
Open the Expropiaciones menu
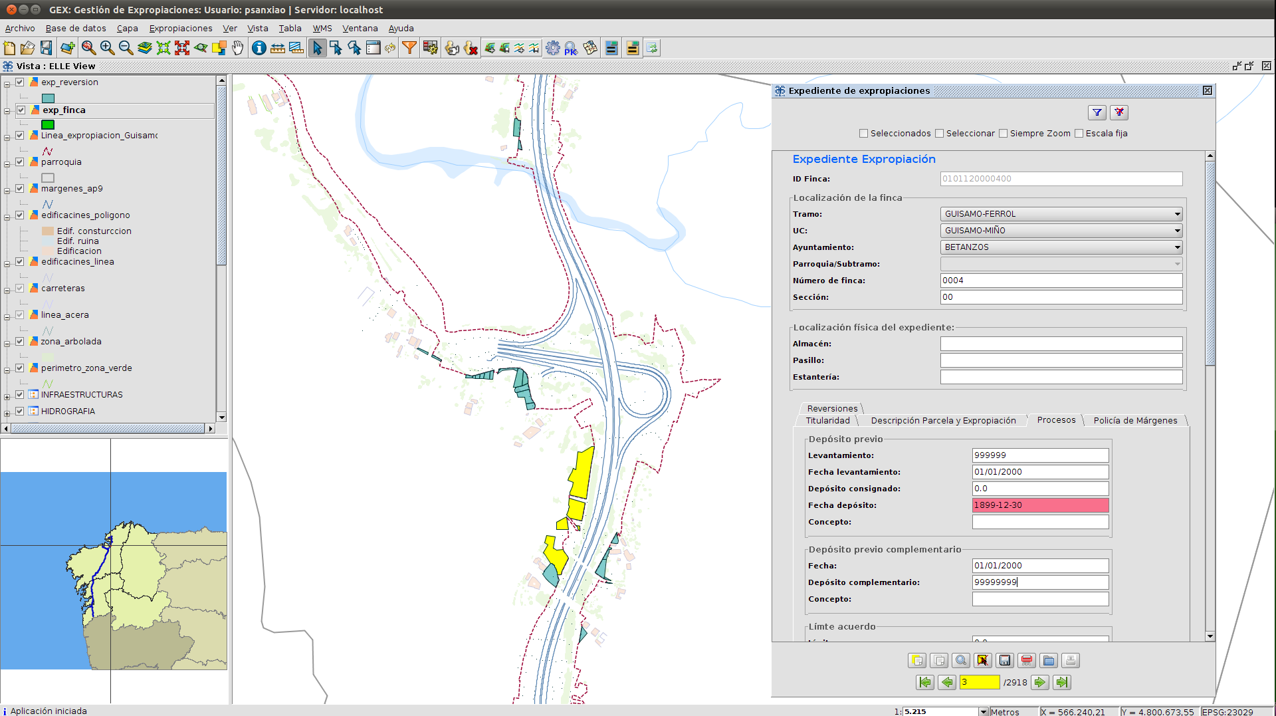[181, 29]
